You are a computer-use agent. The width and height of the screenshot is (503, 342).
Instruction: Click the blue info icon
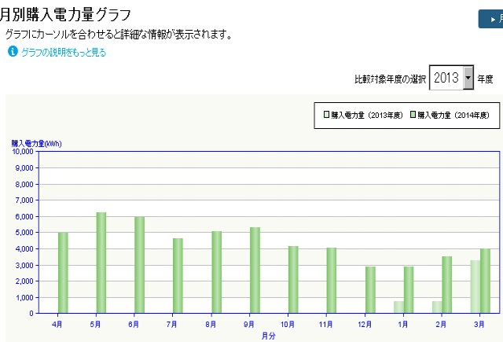pos(13,52)
